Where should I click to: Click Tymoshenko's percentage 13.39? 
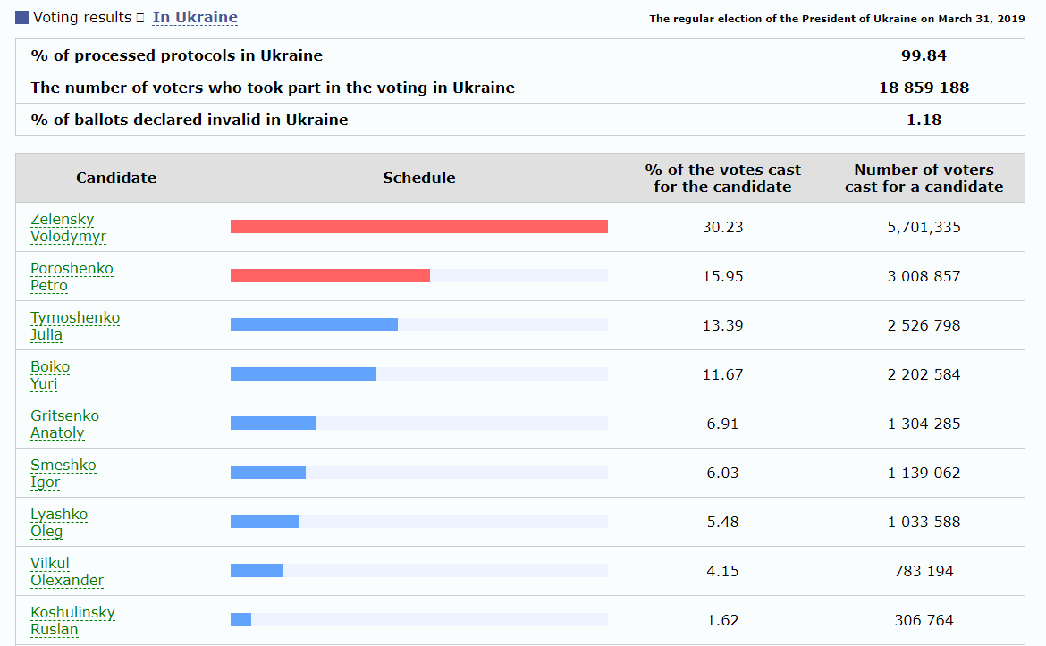point(722,325)
